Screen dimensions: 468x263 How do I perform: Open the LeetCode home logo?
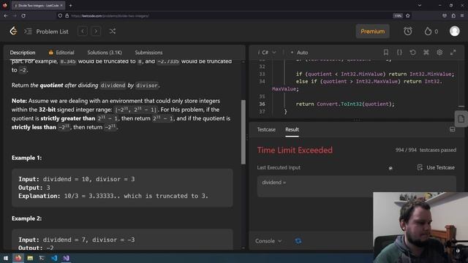13,31
